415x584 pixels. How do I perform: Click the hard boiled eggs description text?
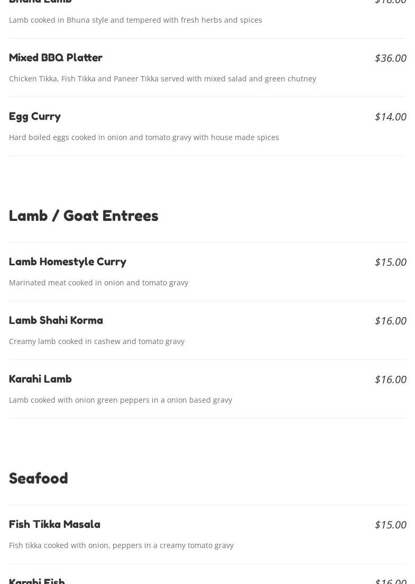click(x=144, y=137)
